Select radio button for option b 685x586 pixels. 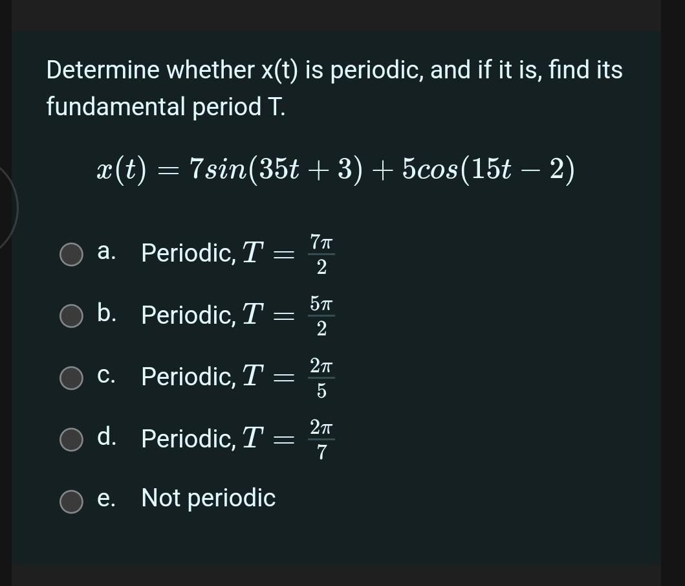pos(71,316)
